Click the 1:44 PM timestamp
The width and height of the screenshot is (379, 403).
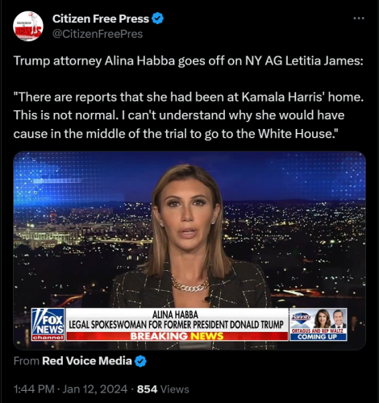coord(34,389)
